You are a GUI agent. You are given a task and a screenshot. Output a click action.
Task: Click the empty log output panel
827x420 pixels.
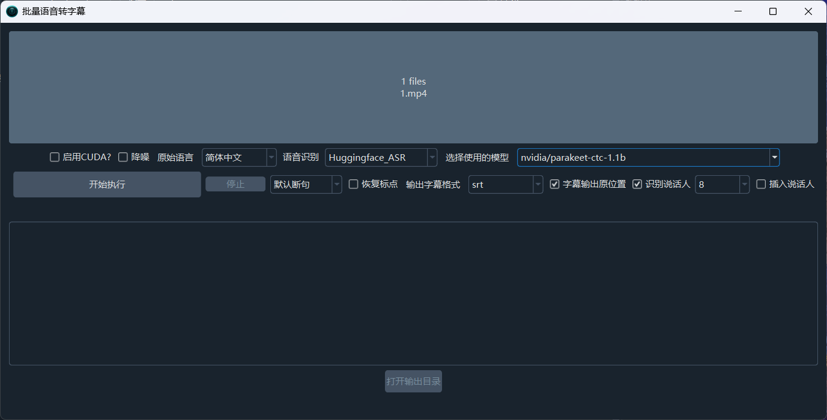[413, 293]
